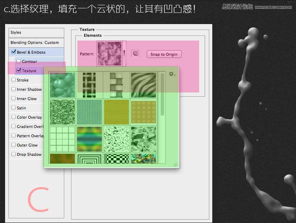296x223 pixels.
Task: Enable the Inner Shadow checkbox
Action: click(14, 89)
